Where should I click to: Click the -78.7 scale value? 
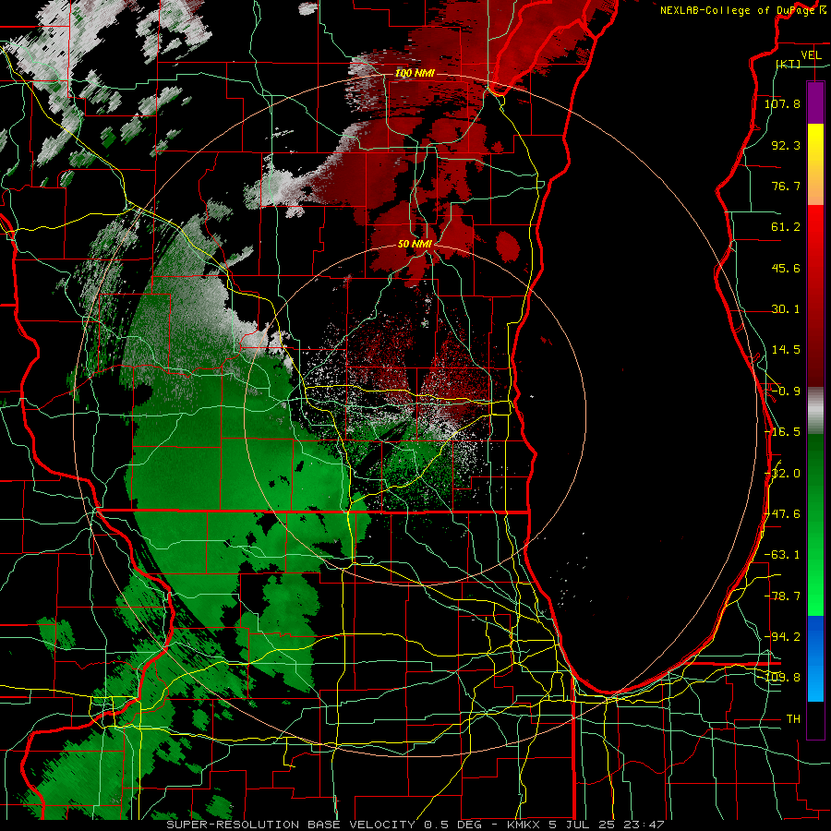click(782, 596)
